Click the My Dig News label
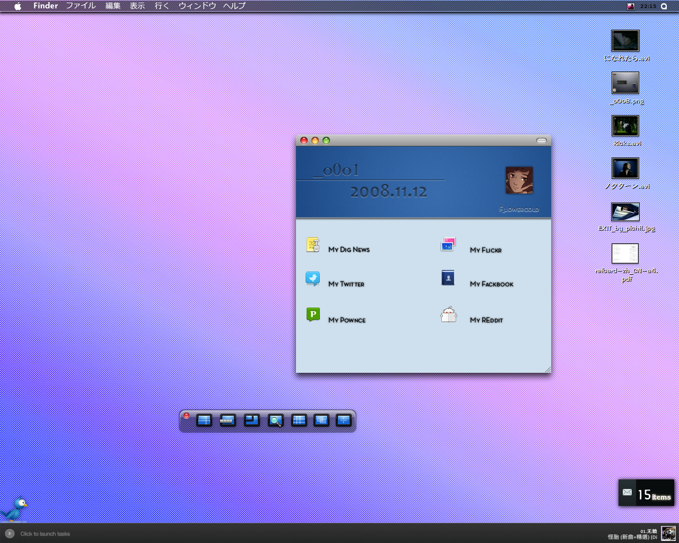The height and width of the screenshot is (543, 679). [349, 249]
